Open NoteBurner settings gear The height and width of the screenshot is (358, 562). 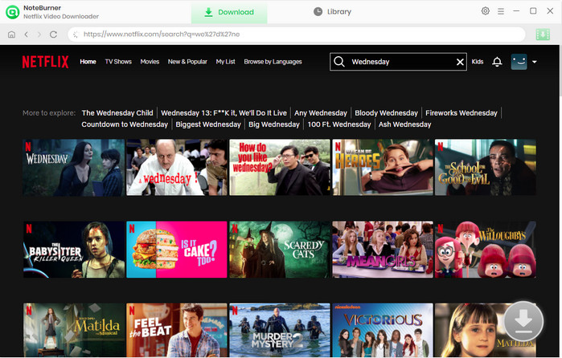[486, 11]
